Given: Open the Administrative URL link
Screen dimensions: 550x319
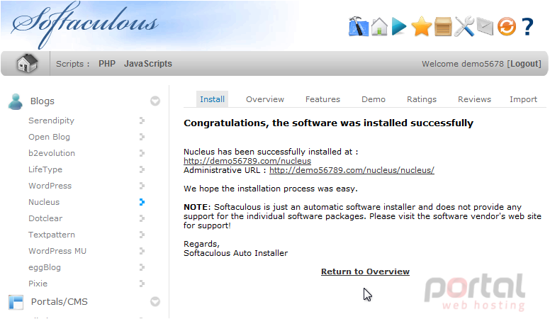Looking at the screenshot, I should (352, 170).
